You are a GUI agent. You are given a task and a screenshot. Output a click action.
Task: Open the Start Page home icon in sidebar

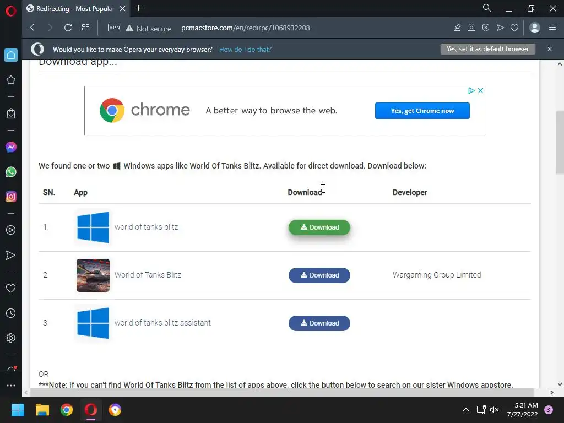[x=11, y=55]
